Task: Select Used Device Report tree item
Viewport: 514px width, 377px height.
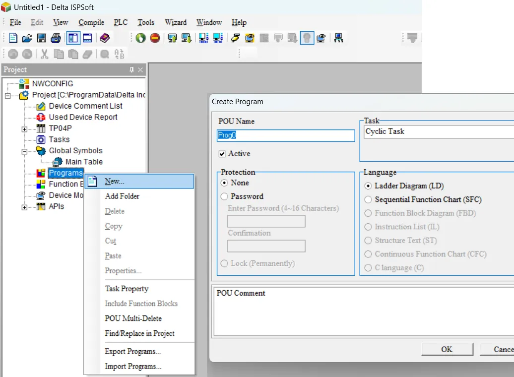Action: point(83,117)
